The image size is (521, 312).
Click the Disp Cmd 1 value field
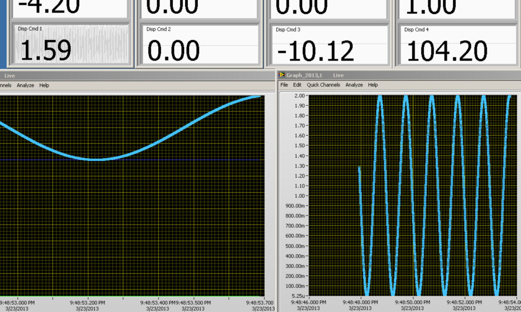click(x=70, y=50)
